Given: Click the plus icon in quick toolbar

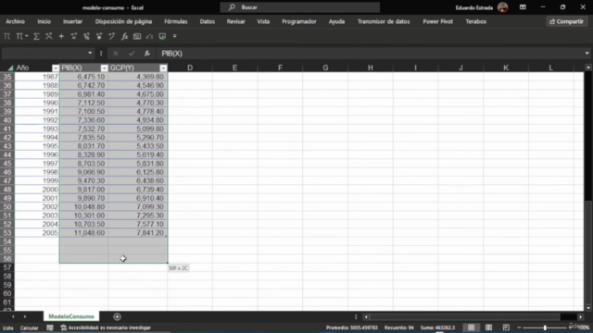Looking at the screenshot, I should click(x=61, y=36).
